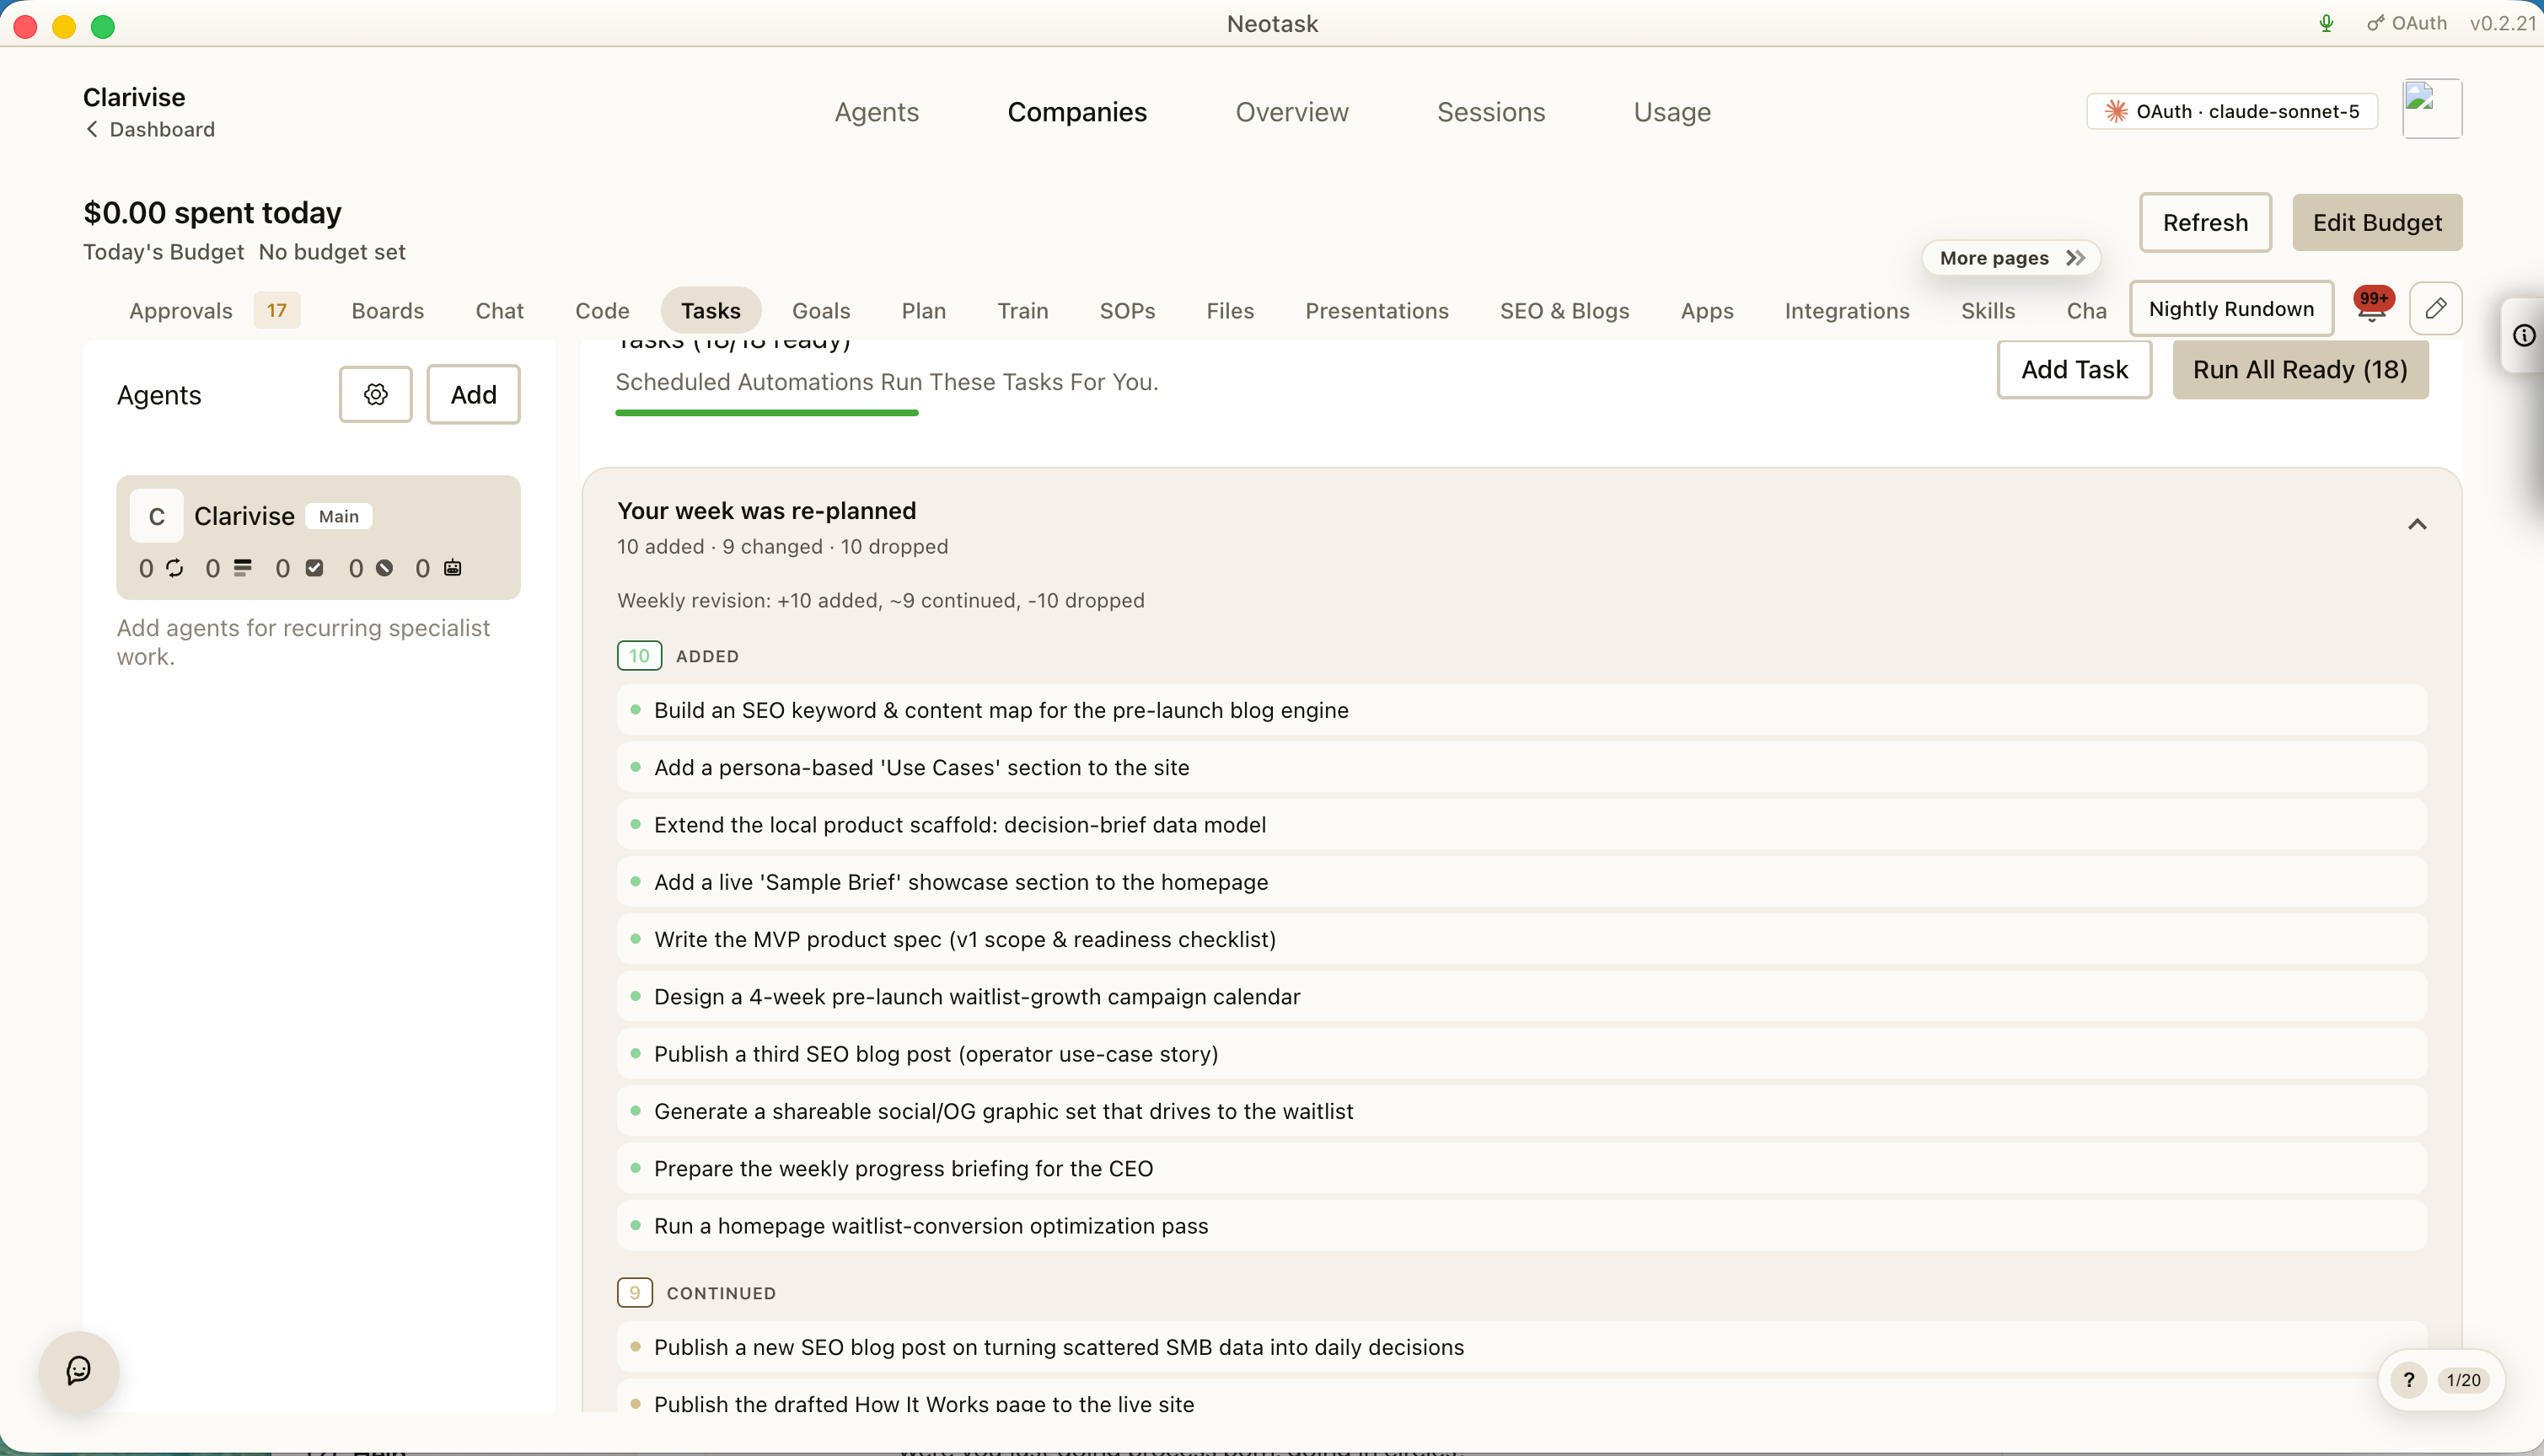Collapse the 'Your week was re-planned' panel
The image size is (2544, 1456).
coord(2417,524)
